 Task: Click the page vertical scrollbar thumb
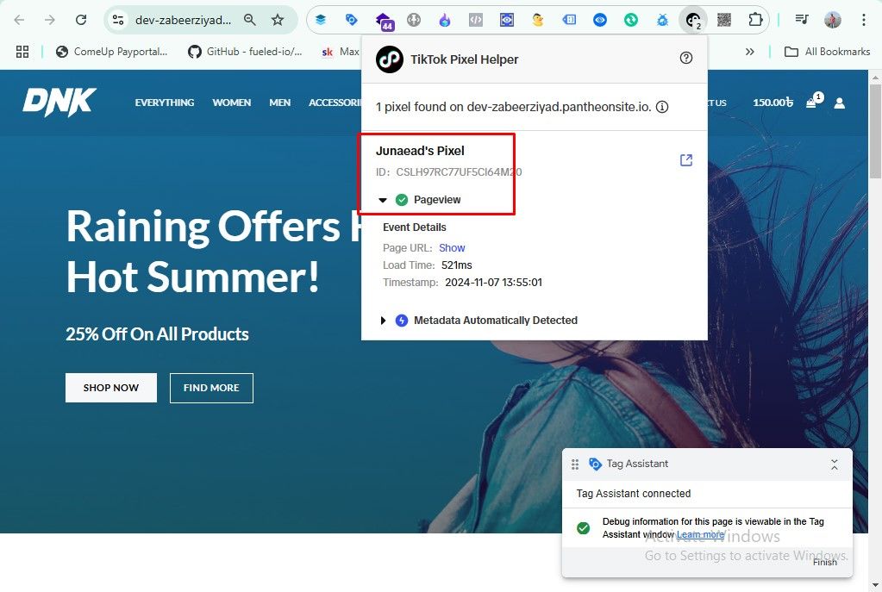[x=875, y=131]
